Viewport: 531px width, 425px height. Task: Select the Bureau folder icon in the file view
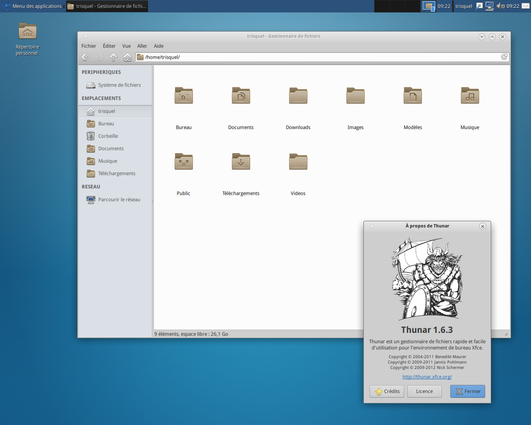pos(183,96)
